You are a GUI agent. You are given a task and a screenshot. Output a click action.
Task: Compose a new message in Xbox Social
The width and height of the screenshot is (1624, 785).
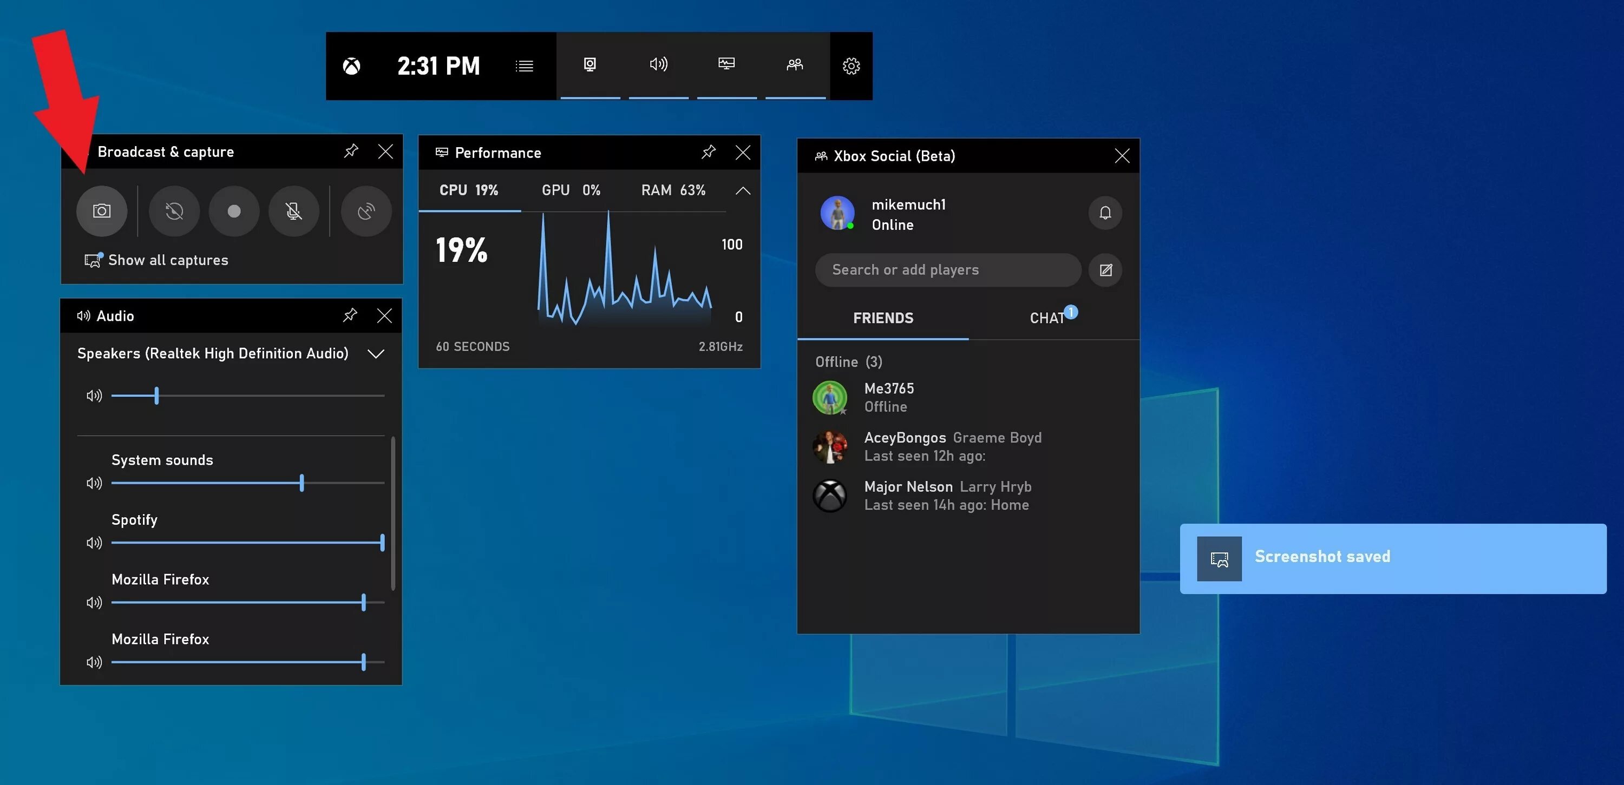tap(1105, 269)
